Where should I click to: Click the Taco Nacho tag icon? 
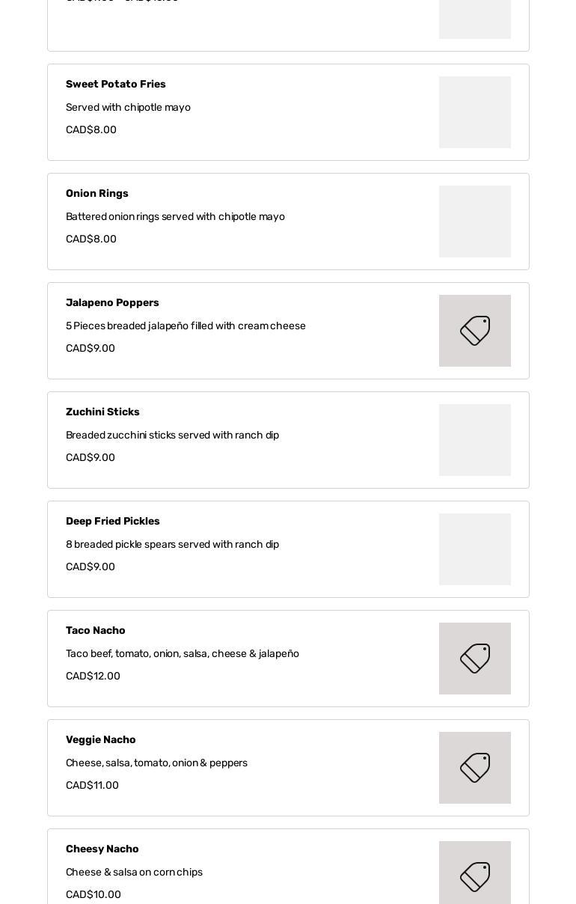pos(475,659)
